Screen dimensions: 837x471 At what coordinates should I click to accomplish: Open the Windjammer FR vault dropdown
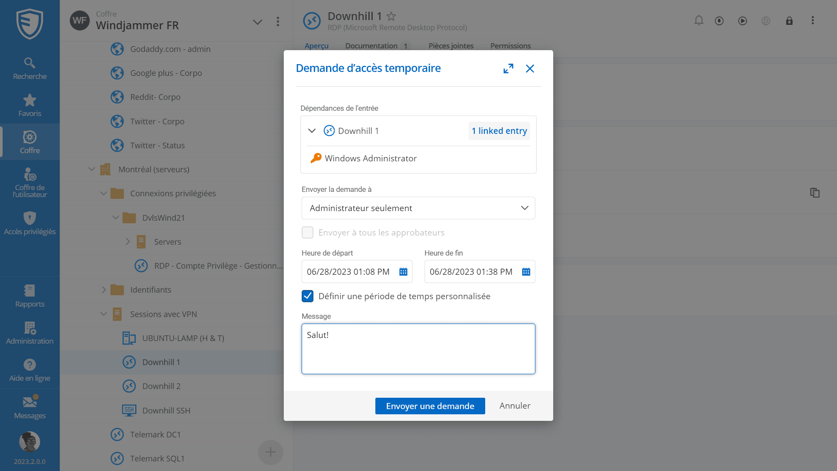pos(257,22)
